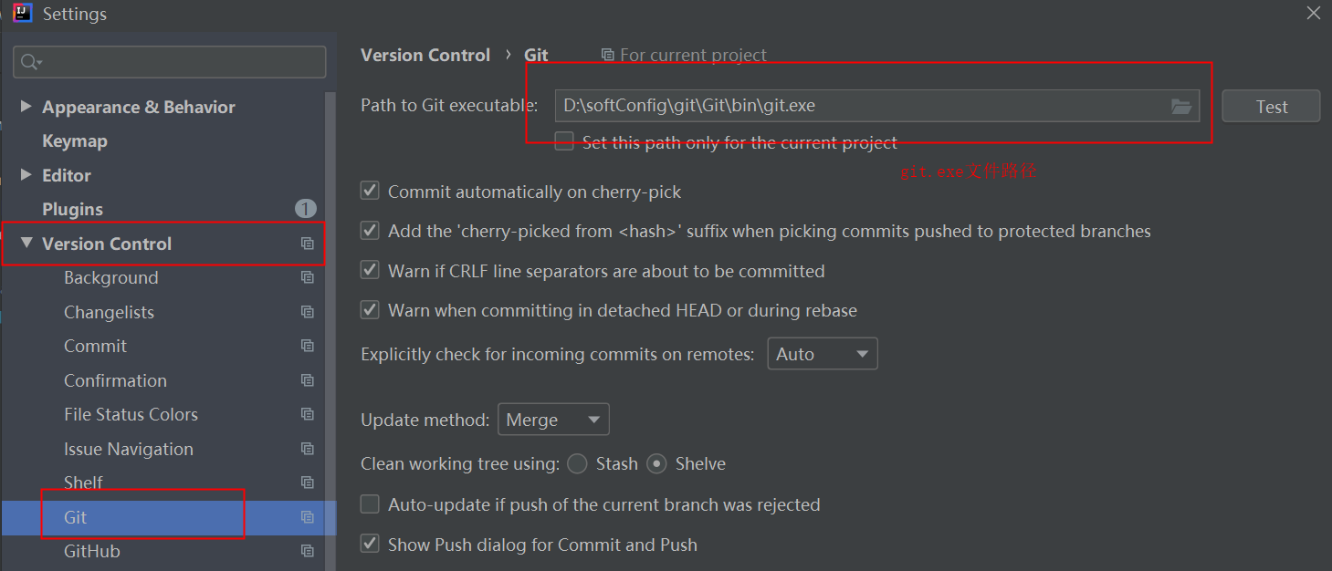Enable auto-update if push was rejected
Viewport: 1332px width, 571px height.
click(370, 504)
